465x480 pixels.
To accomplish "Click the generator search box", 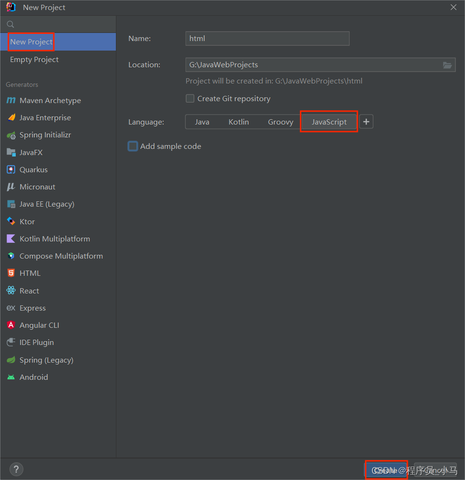I will point(58,24).
